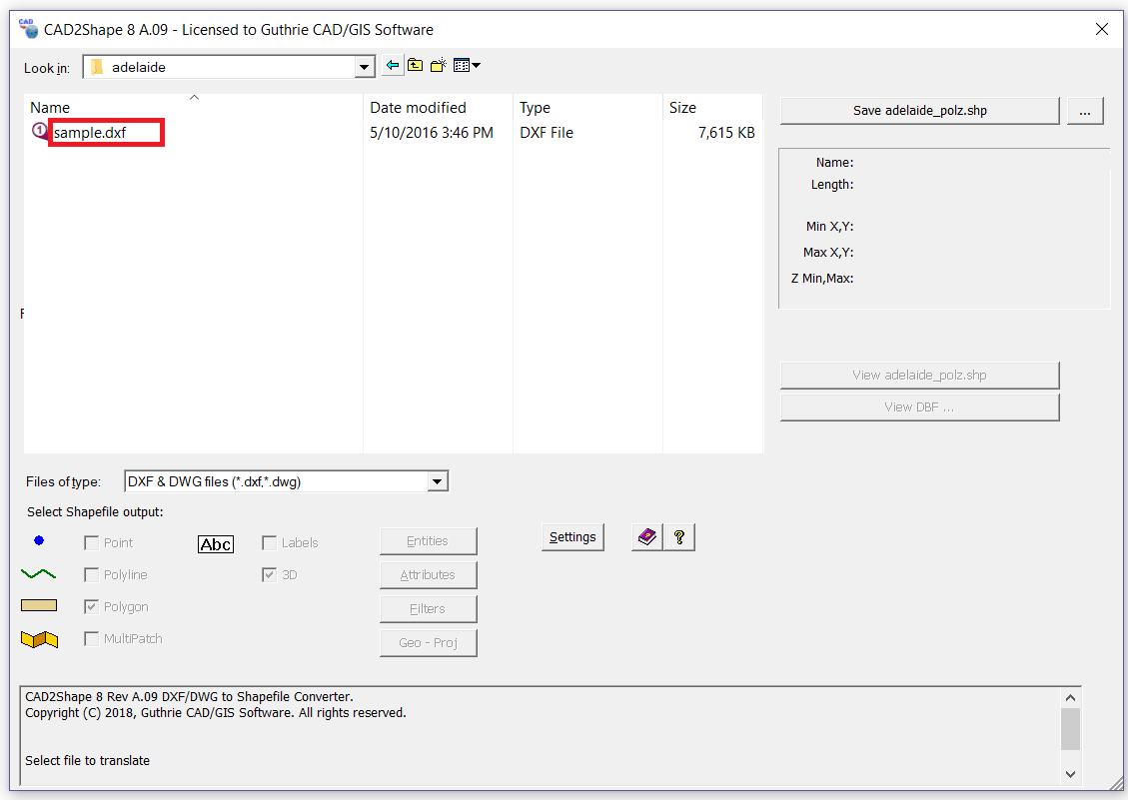
Task: Click the back arrow navigation icon
Action: 393,66
